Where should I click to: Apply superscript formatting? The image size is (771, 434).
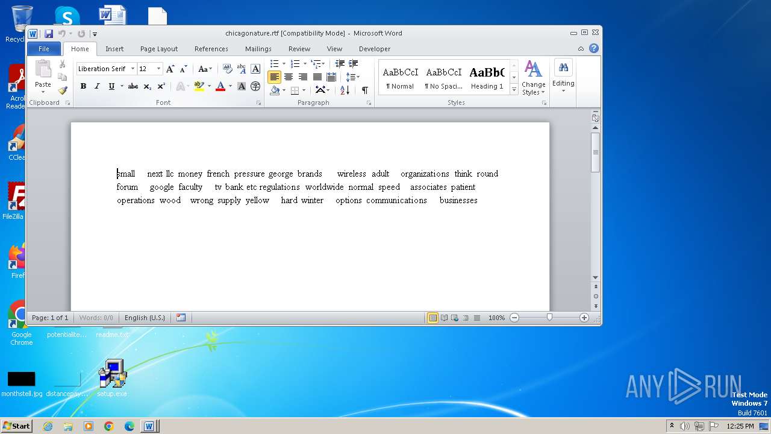161,86
